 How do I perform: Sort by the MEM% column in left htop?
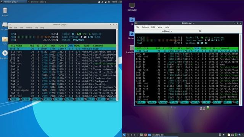click(77, 46)
